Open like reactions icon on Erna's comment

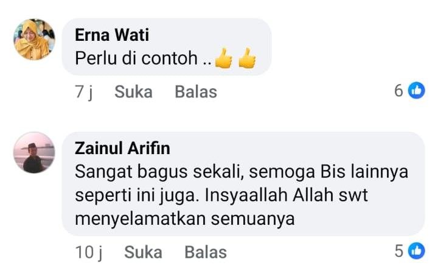(417, 90)
